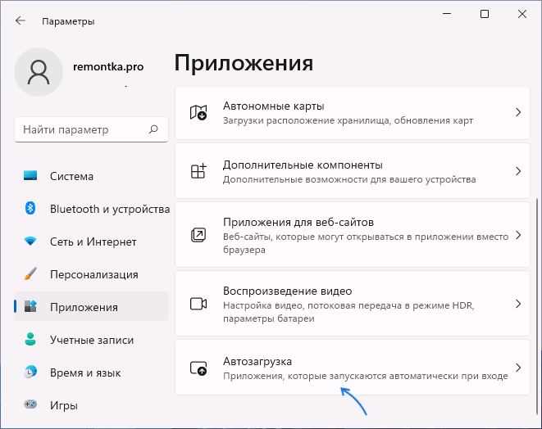Click the vertical scrollbar on right

point(536,305)
